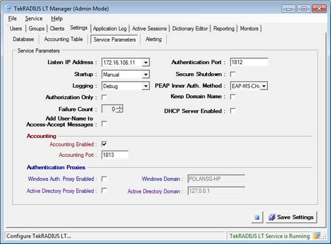Enable the Authorization Only checkbox
This screenshot has width=331, height=244.
[x=104, y=97]
